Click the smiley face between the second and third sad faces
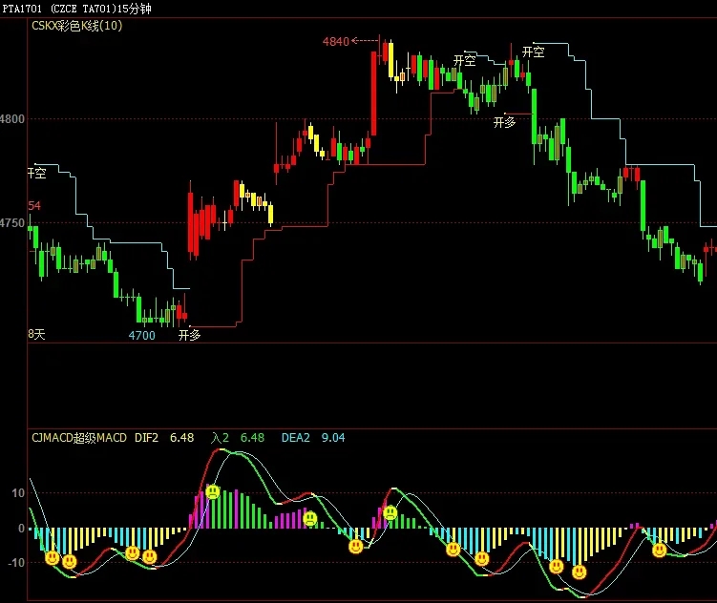 tap(356, 546)
